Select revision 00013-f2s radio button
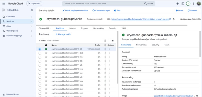 (x=40, y=57)
